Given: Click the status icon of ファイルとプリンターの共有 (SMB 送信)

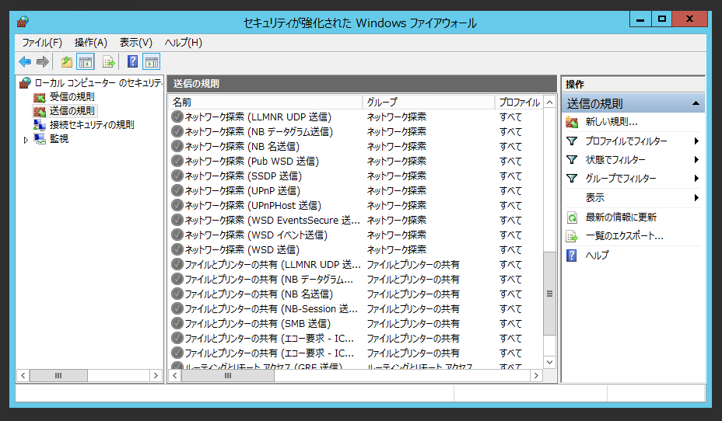Looking at the screenshot, I should 177,323.
